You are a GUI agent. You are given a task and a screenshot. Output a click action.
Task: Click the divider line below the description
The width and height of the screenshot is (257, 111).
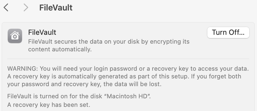128,59
